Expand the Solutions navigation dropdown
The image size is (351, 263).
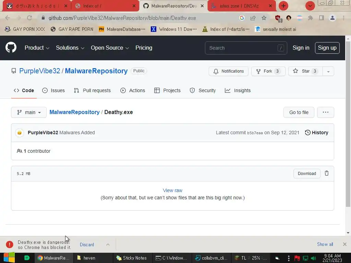pyautogui.click(x=70, y=48)
